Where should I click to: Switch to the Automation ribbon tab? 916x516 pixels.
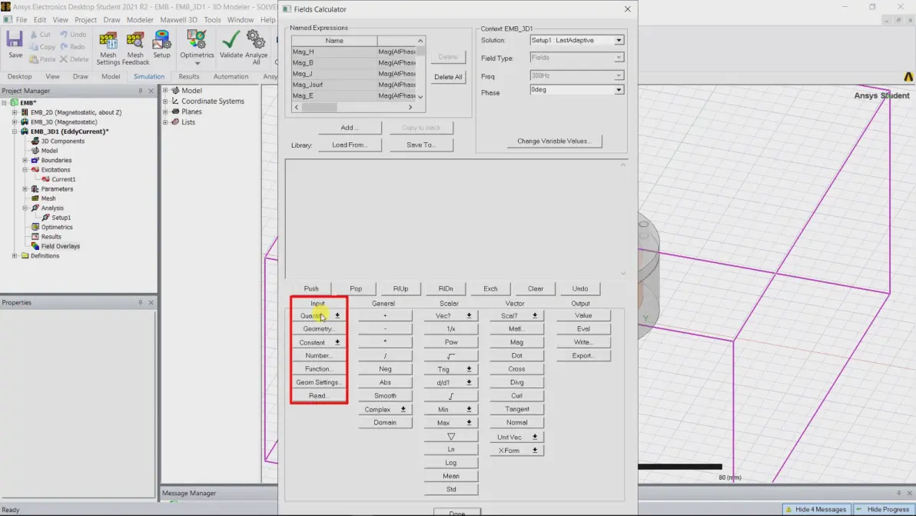[x=231, y=77]
